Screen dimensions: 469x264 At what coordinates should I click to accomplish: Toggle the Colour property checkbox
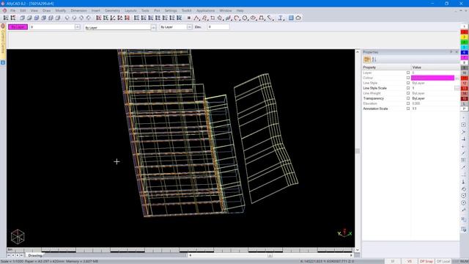pyautogui.click(x=408, y=78)
